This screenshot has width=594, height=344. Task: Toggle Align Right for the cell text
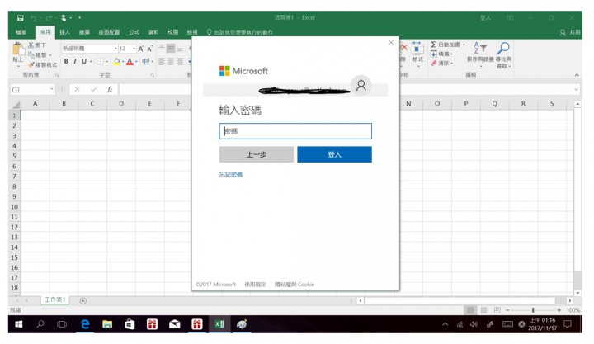(x=180, y=61)
